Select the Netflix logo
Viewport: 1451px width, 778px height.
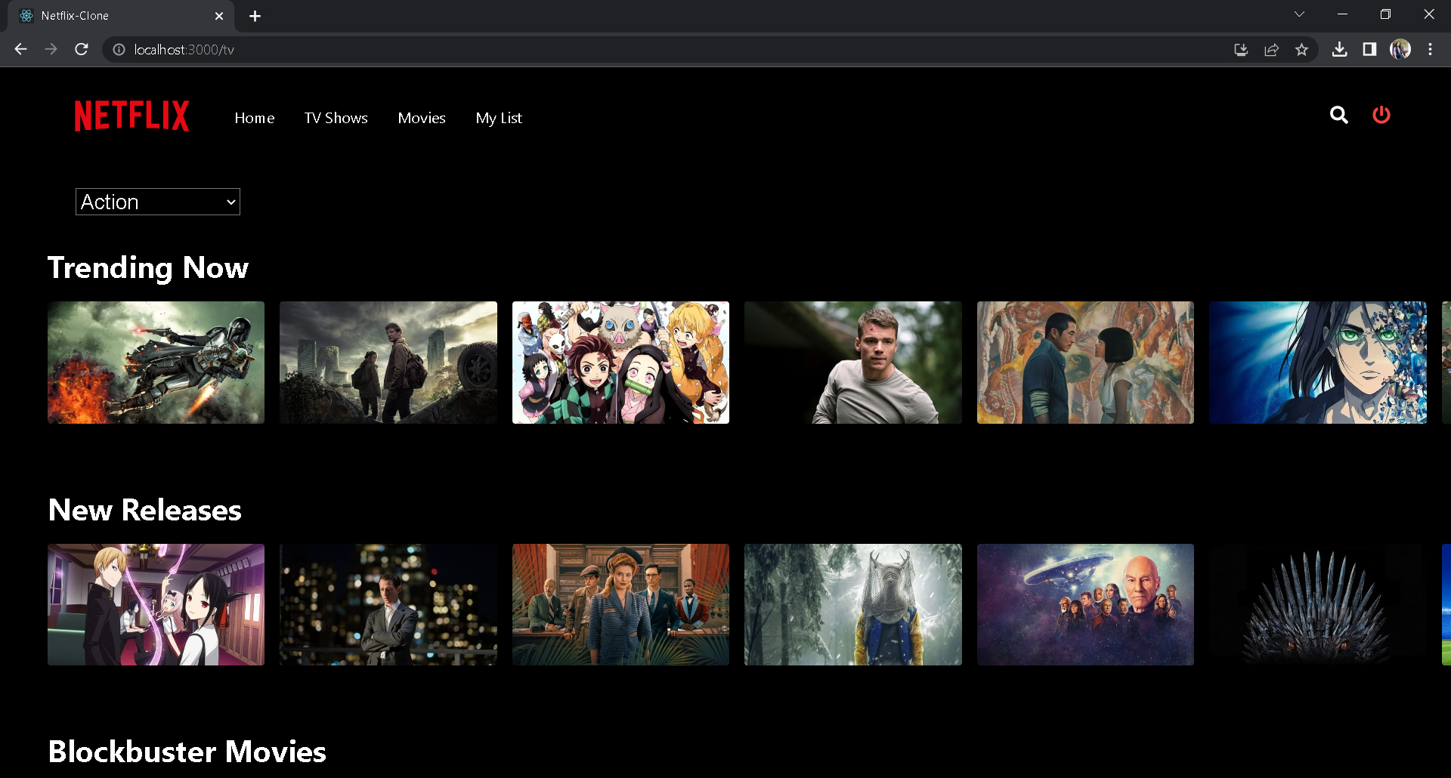[x=131, y=116]
